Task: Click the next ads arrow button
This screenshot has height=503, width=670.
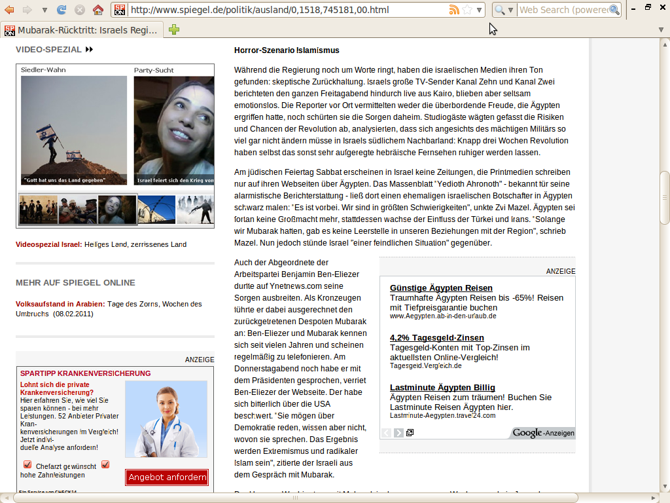Action: [398, 433]
